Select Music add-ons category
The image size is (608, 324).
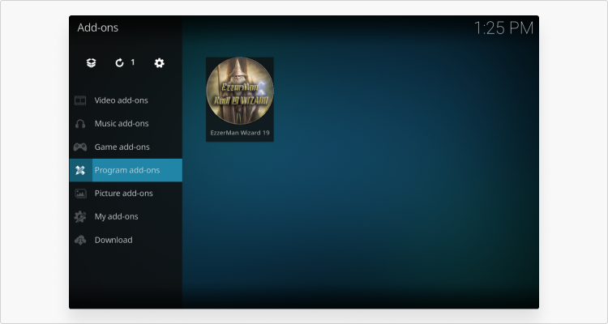tap(126, 124)
